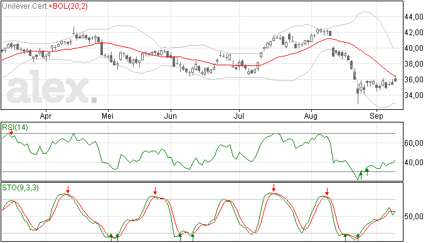
Task: Click the 34,00 price axis label
Action: coord(414,95)
